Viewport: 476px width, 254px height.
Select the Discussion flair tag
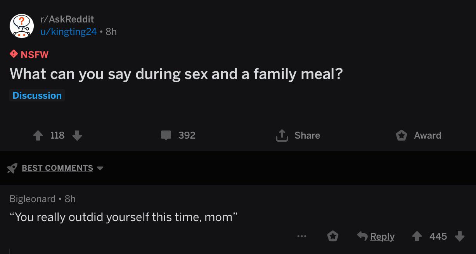(x=37, y=95)
